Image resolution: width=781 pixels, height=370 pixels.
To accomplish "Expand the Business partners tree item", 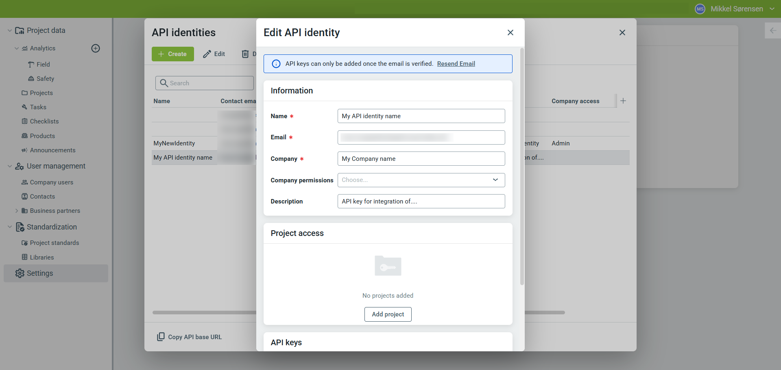I will point(17,211).
